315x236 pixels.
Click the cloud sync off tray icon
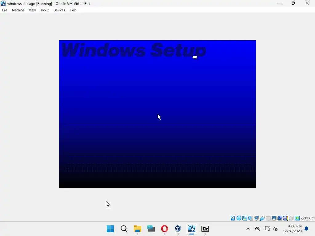click(x=258, y=229)
